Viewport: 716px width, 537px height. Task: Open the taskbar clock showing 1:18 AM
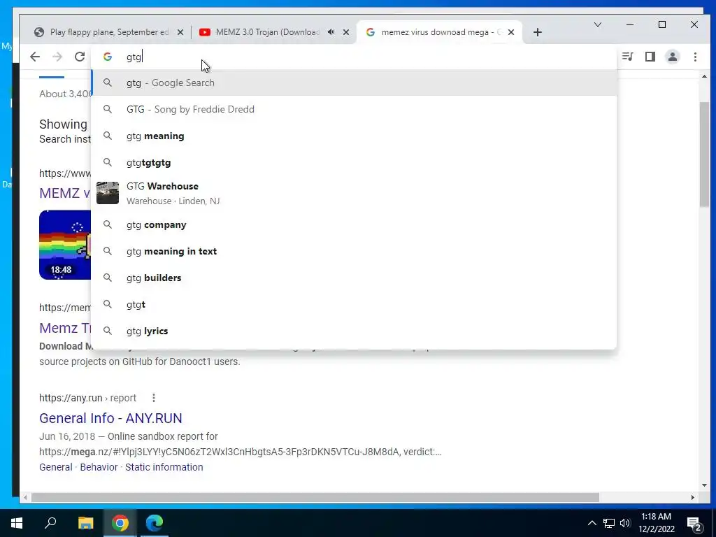pos(656,523)
